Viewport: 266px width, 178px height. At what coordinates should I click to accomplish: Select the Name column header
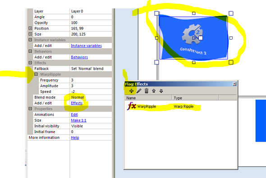click(x=148, y=98)
